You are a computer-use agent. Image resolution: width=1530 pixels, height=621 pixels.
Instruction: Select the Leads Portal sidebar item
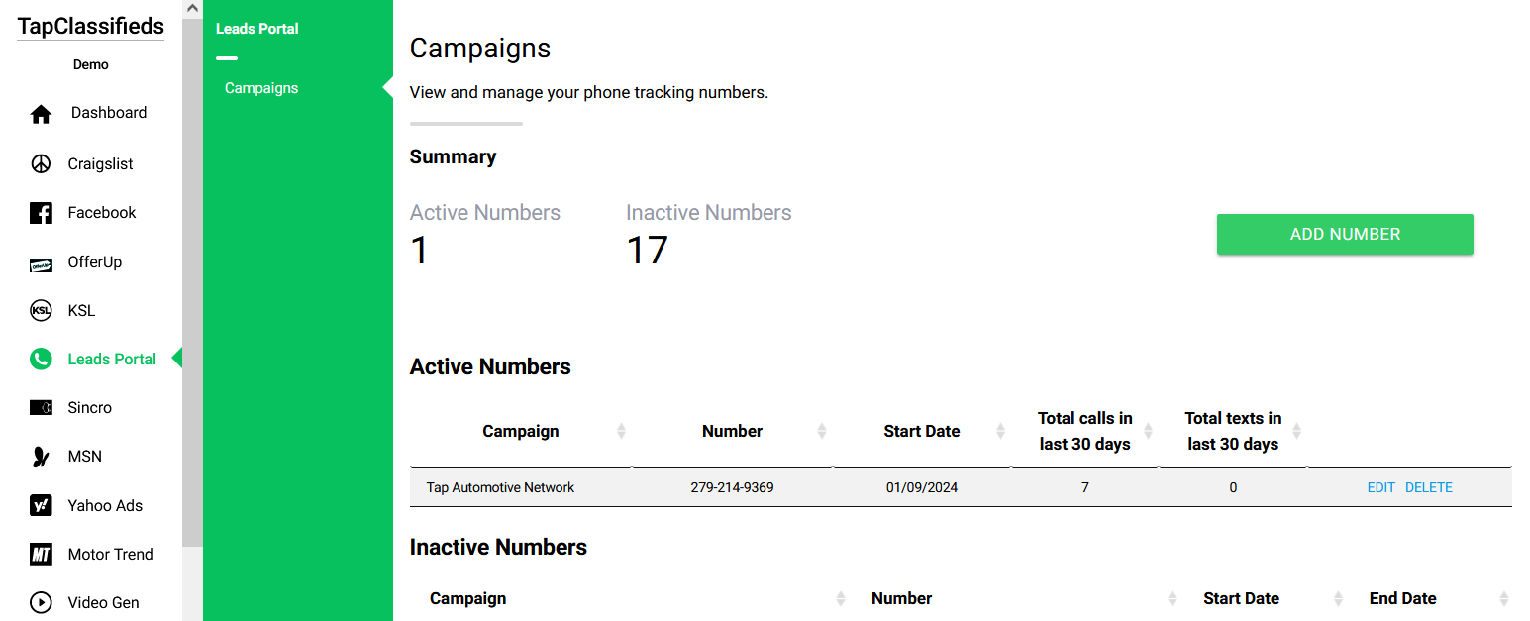112,359
